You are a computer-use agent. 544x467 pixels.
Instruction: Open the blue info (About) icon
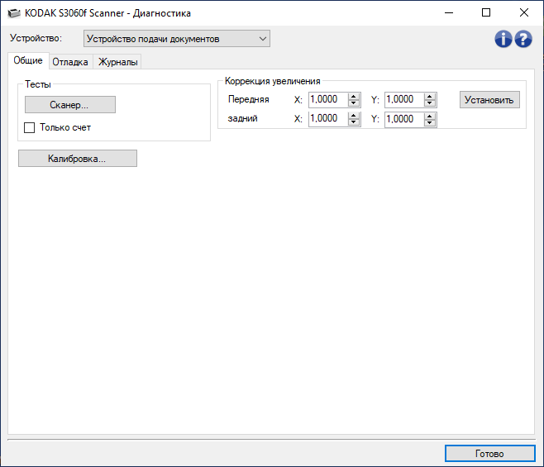(x=503, y=39)
